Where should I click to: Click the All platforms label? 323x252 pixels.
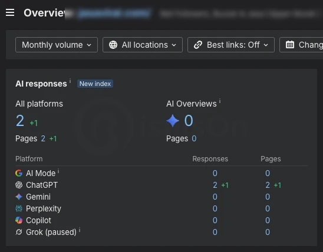pos(39,104)
